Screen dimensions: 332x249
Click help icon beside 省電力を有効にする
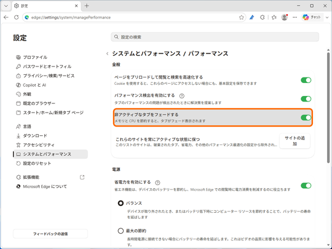(157, 183)
